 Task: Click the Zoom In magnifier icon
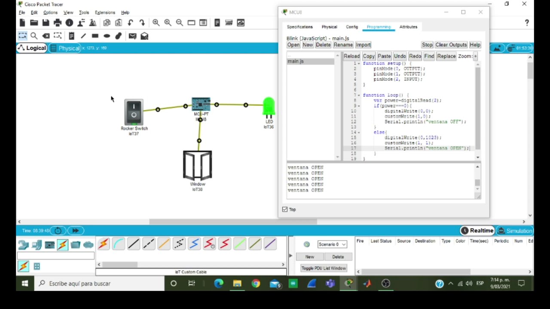point(156,23)
